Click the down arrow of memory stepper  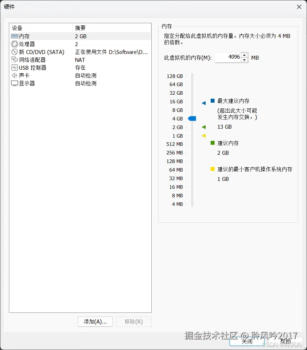tap(245, 60)
